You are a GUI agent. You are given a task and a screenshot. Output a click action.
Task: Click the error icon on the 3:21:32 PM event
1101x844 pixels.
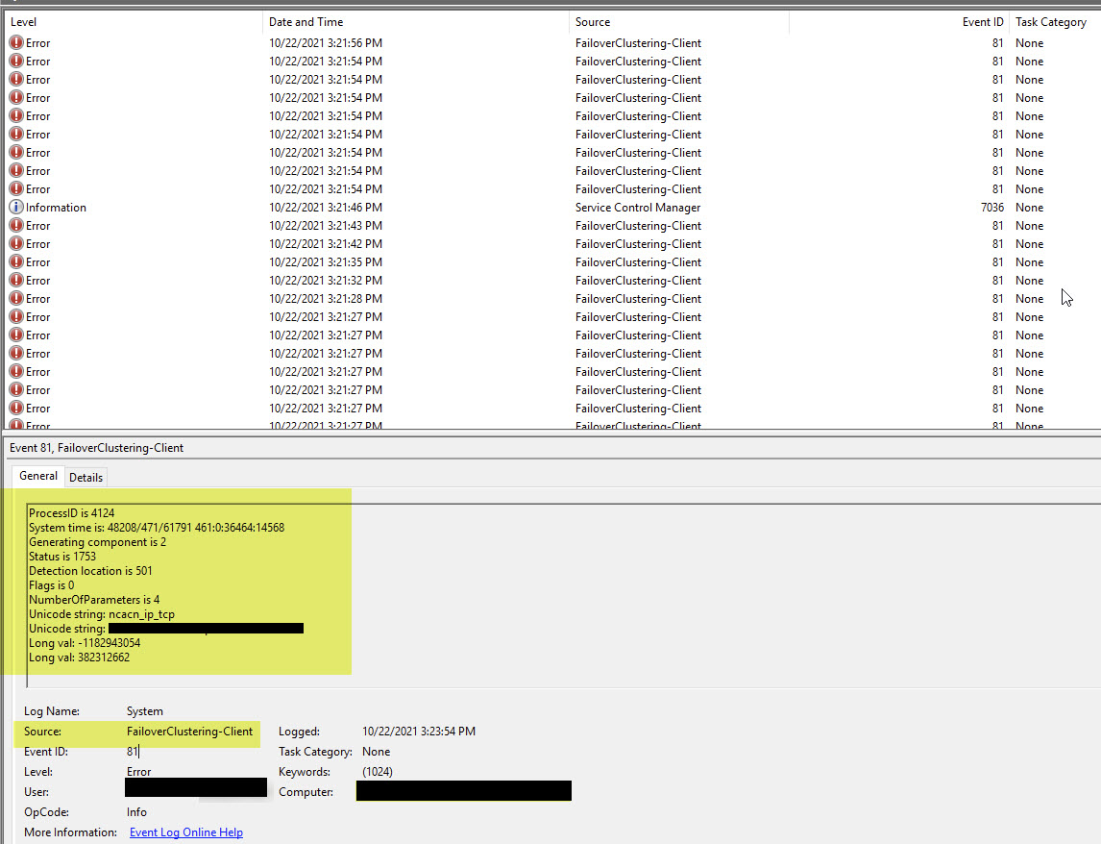(14, 280)
